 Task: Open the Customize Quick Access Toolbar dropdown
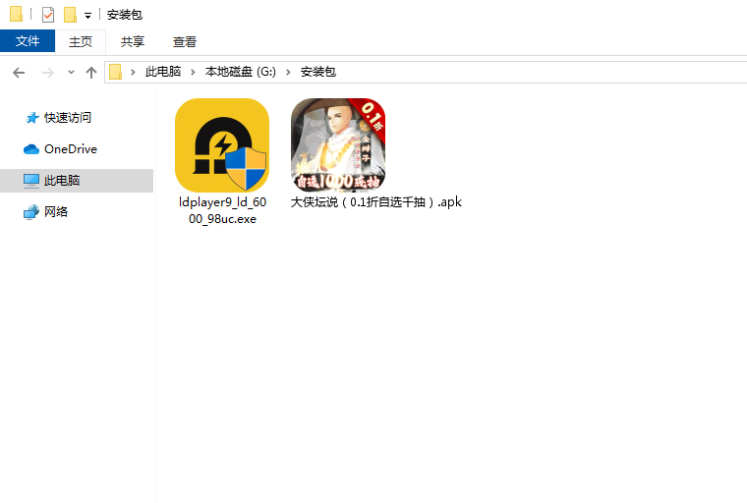[x=87, y=16]
